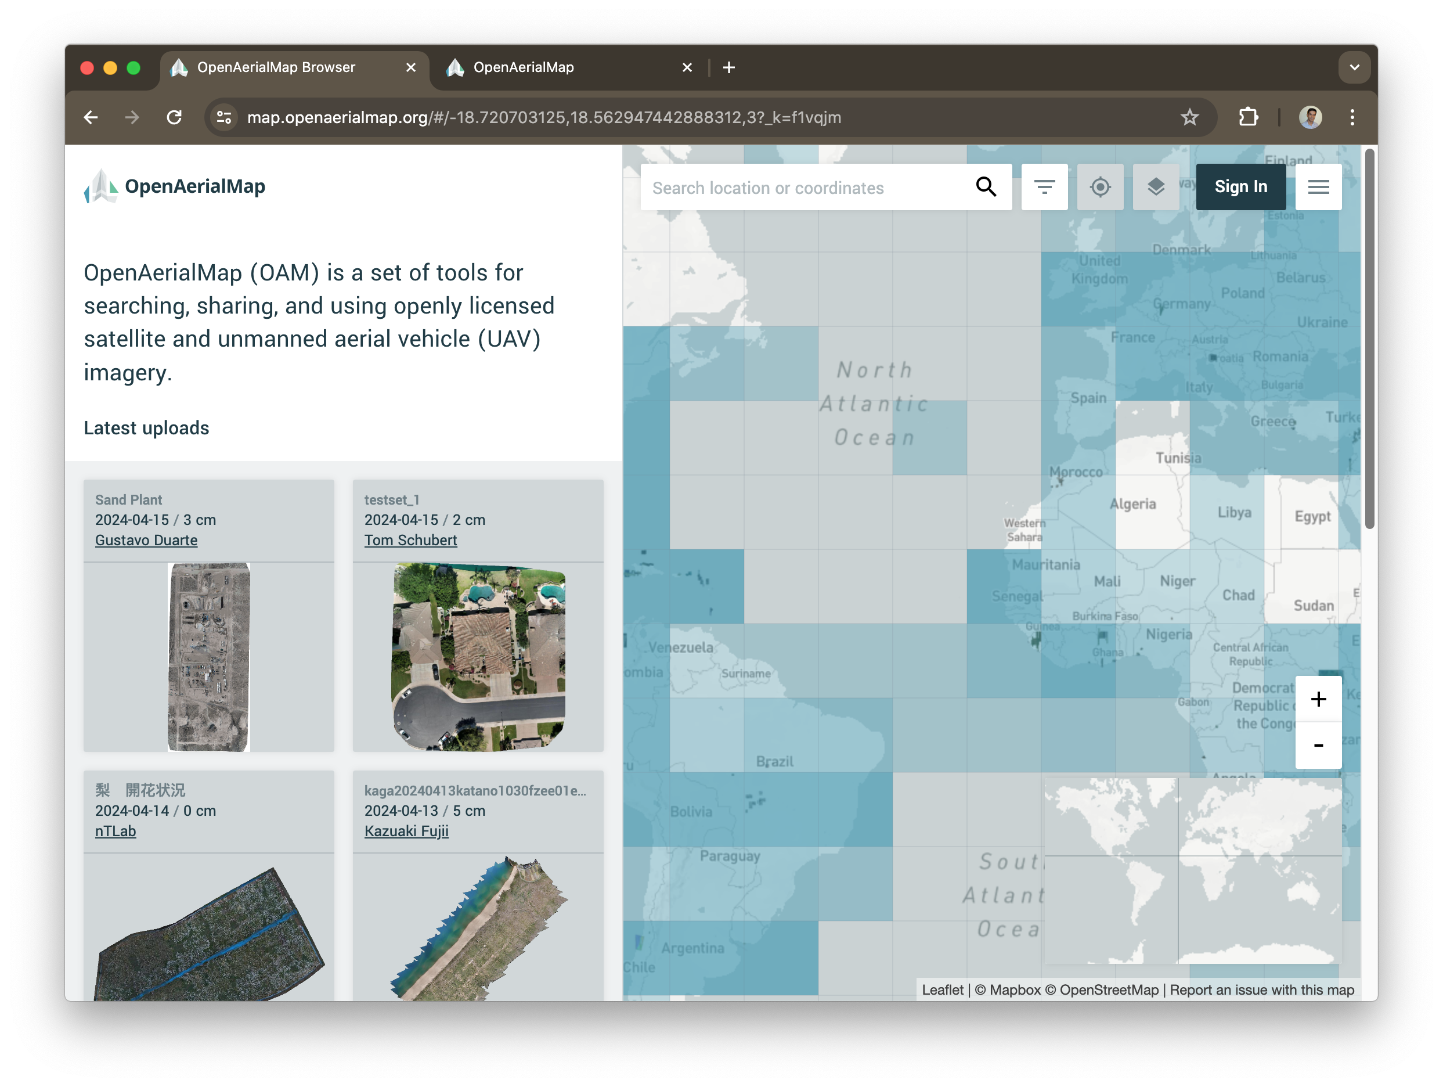This screenshot has width=1443, height=1087.
Task: Open the 梨 開花状況 imagery thumbnail
Action: (x=209, y=933)
